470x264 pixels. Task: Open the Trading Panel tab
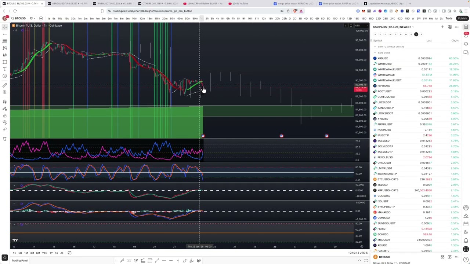click(x=19, y=261)
